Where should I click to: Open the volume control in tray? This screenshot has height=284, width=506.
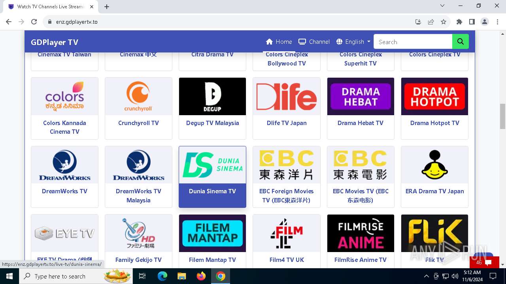click(x=455, y=276)
